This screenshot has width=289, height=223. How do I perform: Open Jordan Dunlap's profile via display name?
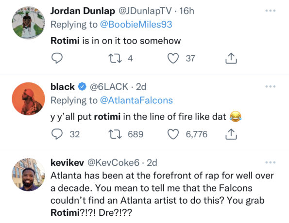(83, 11)
